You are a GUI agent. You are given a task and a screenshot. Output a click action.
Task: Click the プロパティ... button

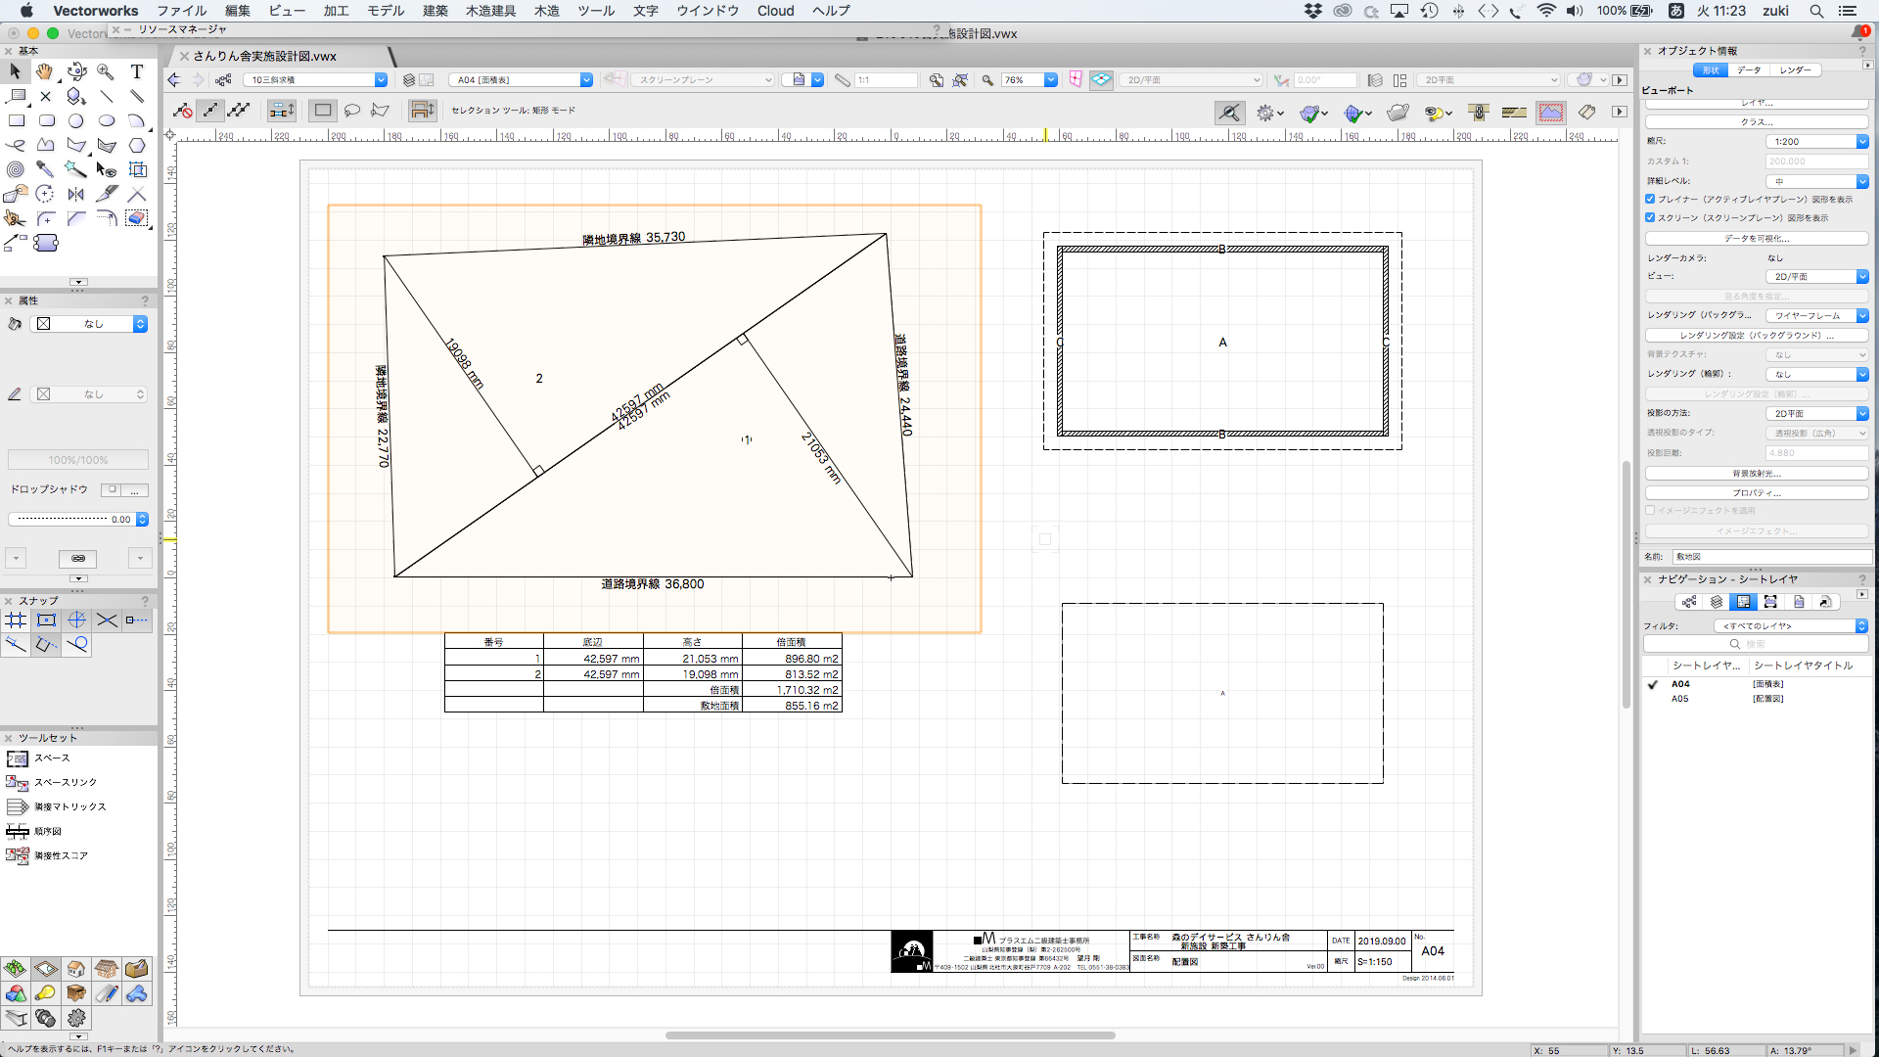pyautogui.click(x=1757, y=493)
